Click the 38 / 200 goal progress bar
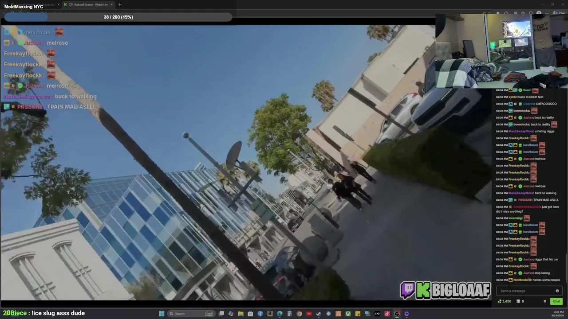Image resolution: width=568 pixels, height=319 pixels. [118, 17]
